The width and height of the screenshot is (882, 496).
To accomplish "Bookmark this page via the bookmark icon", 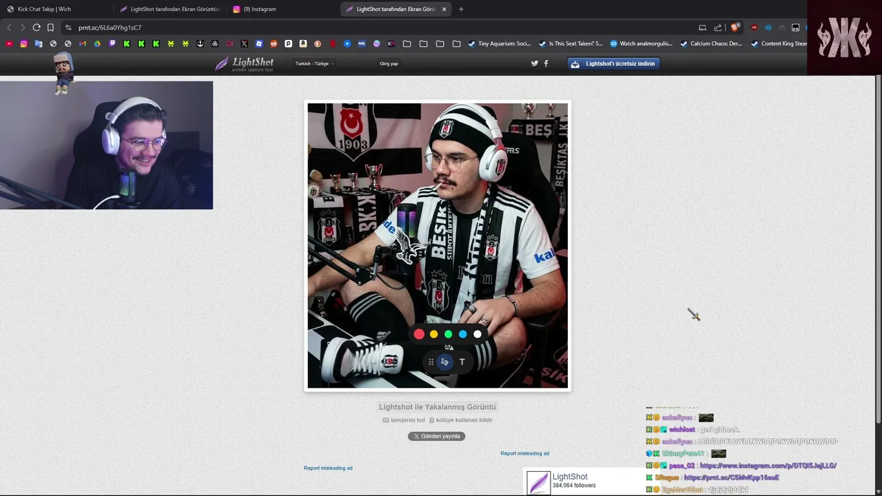I will click(x=50, y=28).
